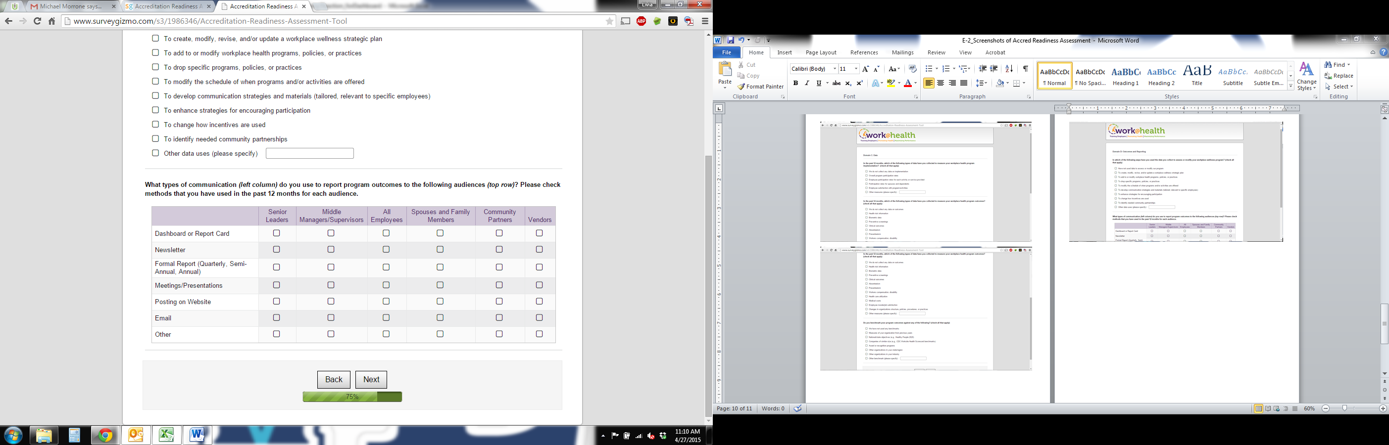Click the Back button on the survey
Viewport: 1389px width, 445px height.
[x=333, y=379]
